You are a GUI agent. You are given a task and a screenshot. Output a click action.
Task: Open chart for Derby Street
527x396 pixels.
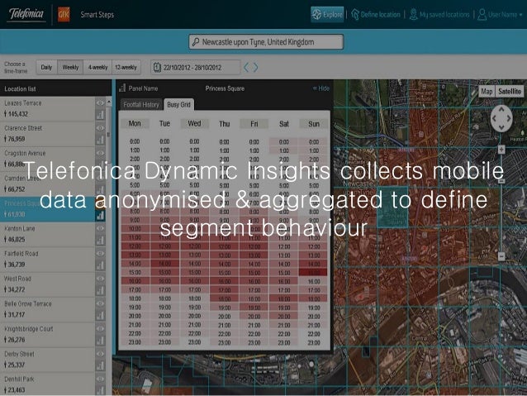tap(100, 365)
